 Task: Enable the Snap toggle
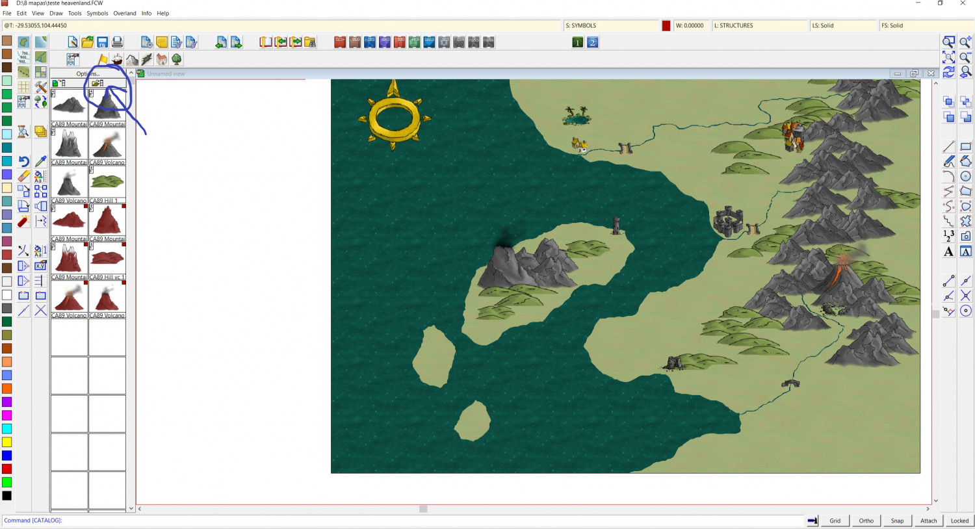[897, 521]
